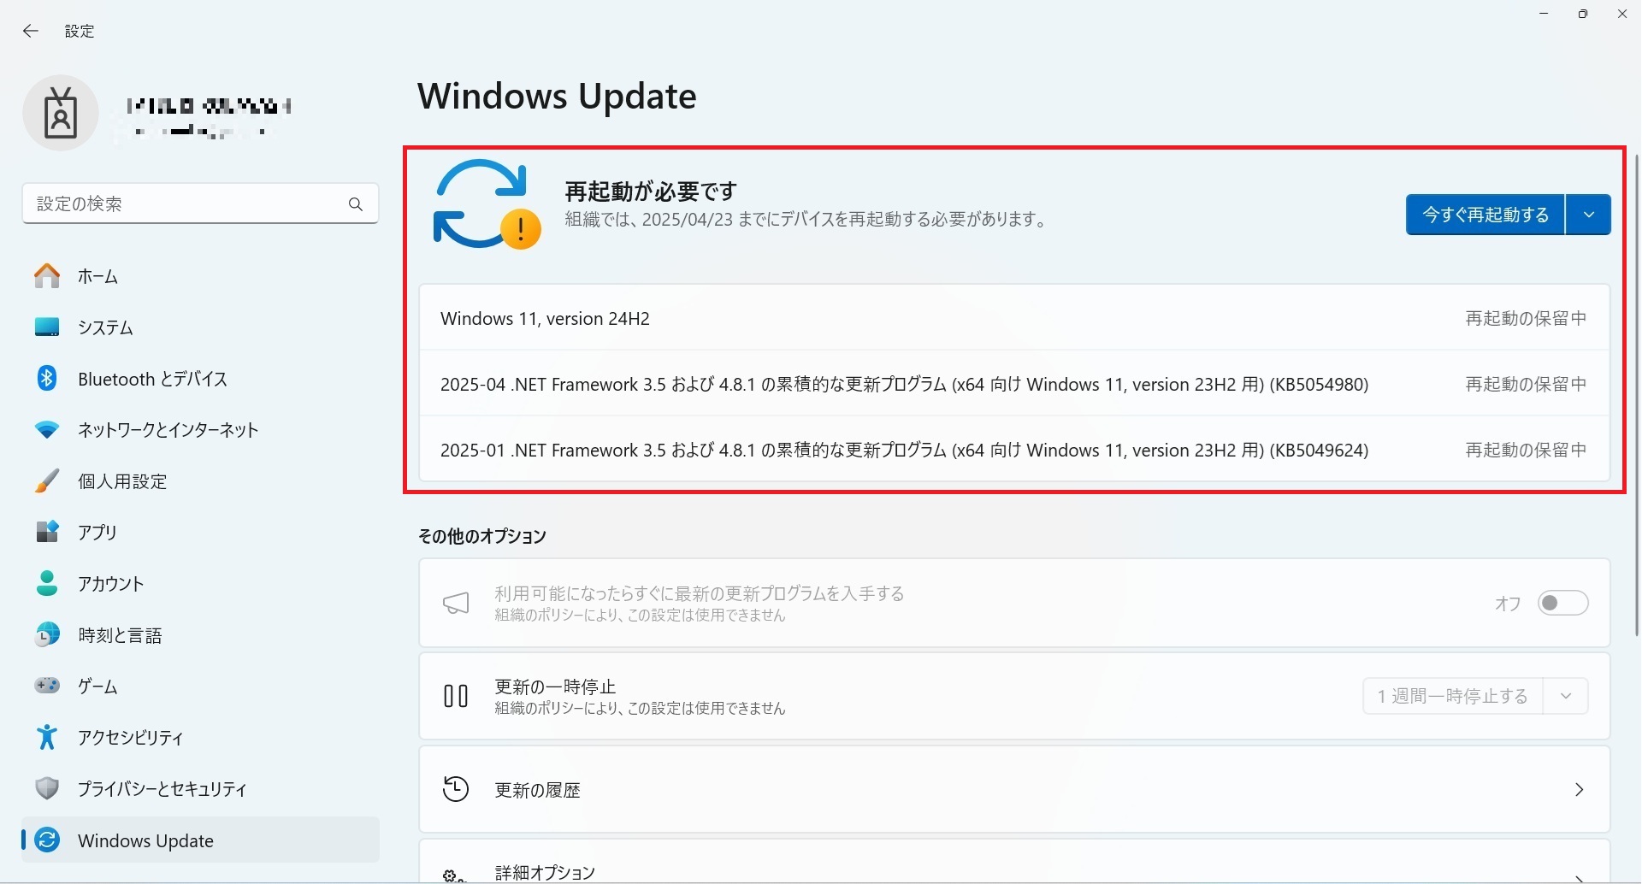The width and height of the screenshot is (1642, 884).
Task: Click the 1 週間一時停止する button
Action: click(1453, 696)
